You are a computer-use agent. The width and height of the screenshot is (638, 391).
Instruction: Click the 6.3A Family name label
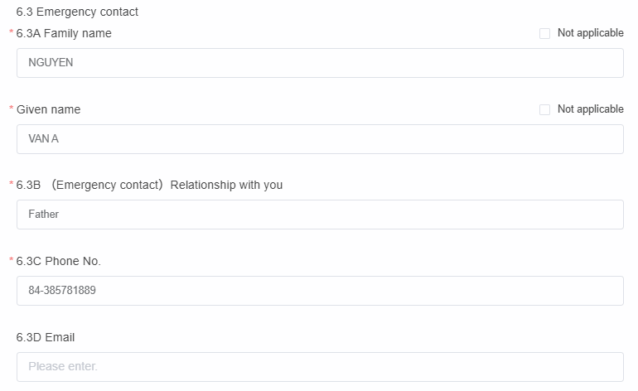tap(64, 34)
